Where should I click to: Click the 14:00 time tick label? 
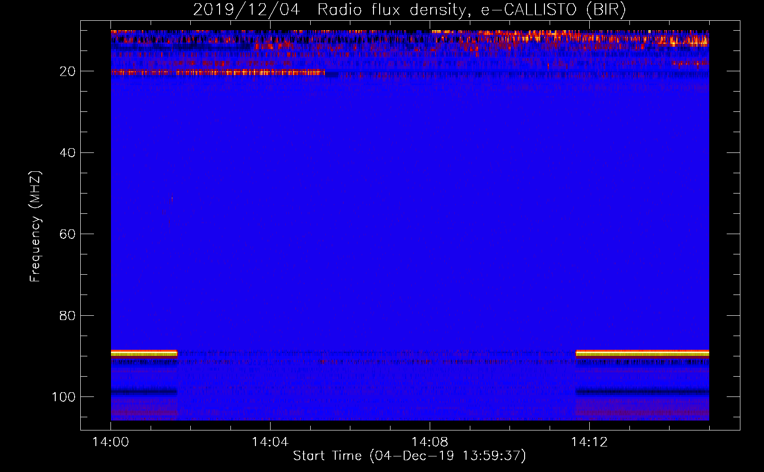(x=110, y=442)
